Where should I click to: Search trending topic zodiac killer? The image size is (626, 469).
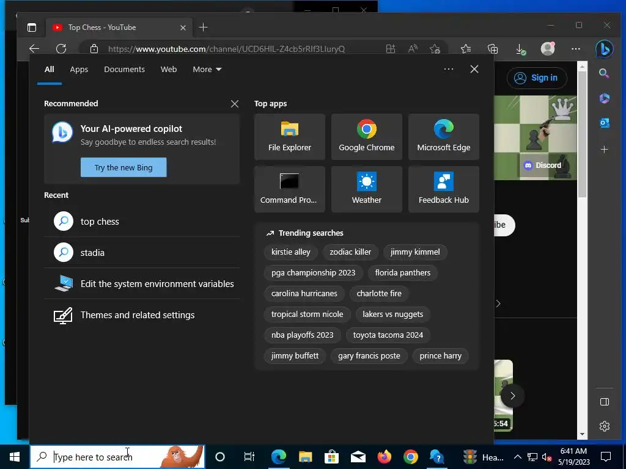[350, 252]
